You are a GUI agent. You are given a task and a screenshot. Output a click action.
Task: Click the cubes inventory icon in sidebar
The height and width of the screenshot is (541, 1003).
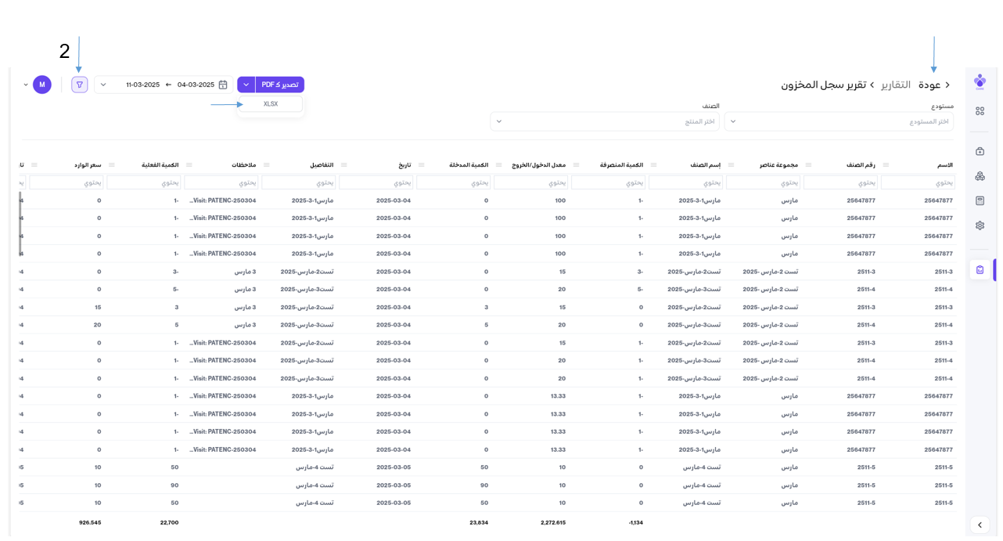pos(980,176)
